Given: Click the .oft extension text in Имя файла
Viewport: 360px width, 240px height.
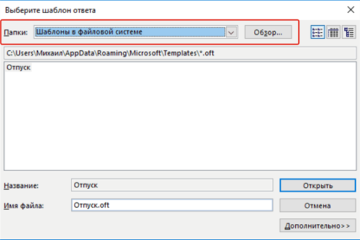Looking at the screenshot, I should point(103,205).
